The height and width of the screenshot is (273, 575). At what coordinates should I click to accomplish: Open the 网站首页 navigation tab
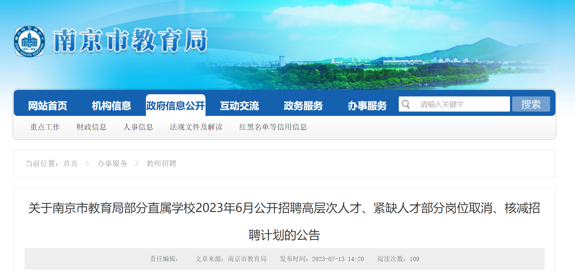48,105
